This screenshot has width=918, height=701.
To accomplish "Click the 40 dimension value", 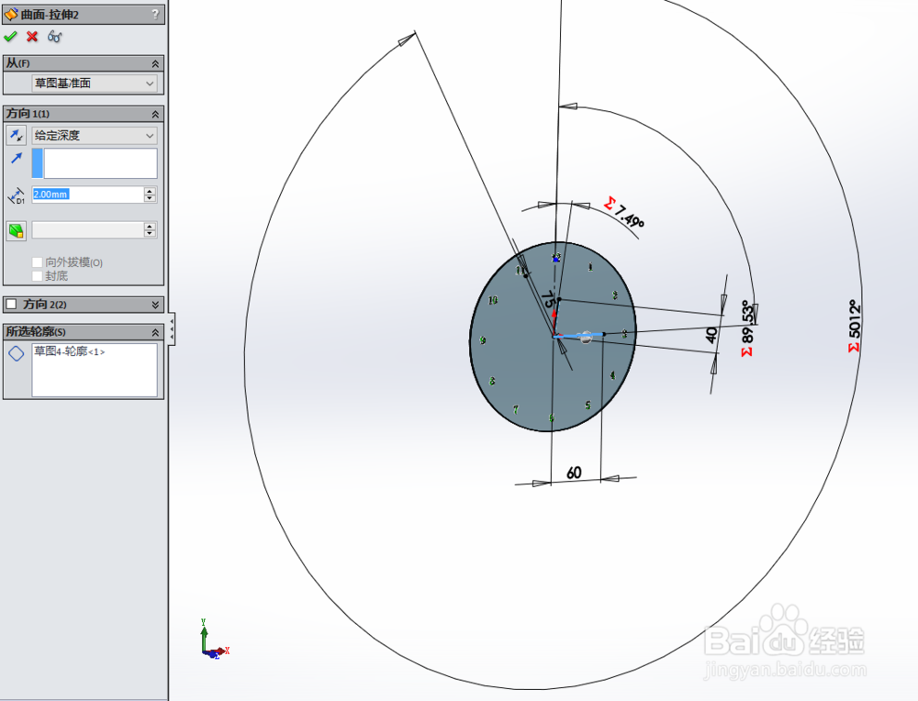I will (711, 335).
